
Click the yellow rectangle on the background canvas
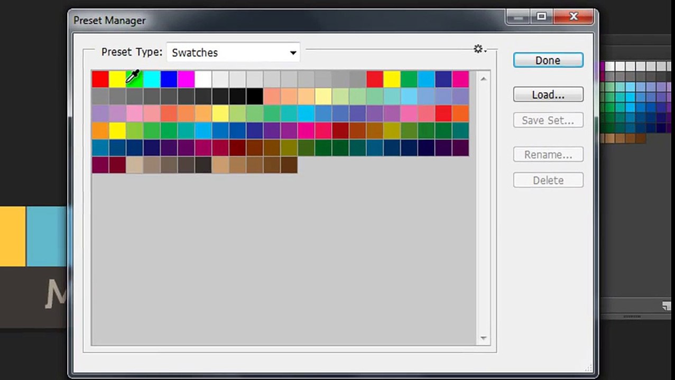pyautogui.click(x=13, y=236)
